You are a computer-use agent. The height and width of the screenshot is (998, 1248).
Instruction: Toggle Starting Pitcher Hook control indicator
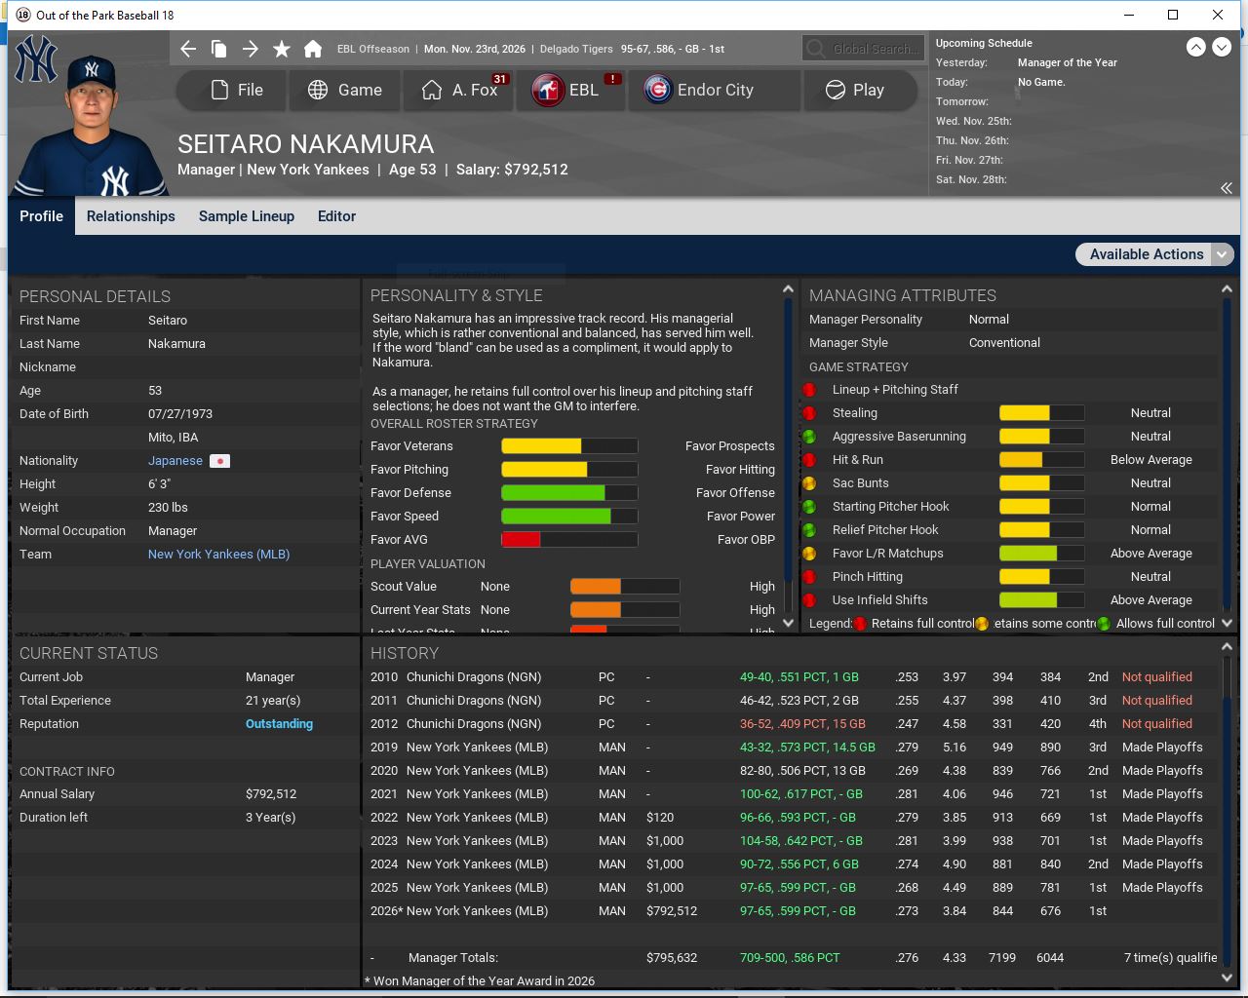coord(809,507)
